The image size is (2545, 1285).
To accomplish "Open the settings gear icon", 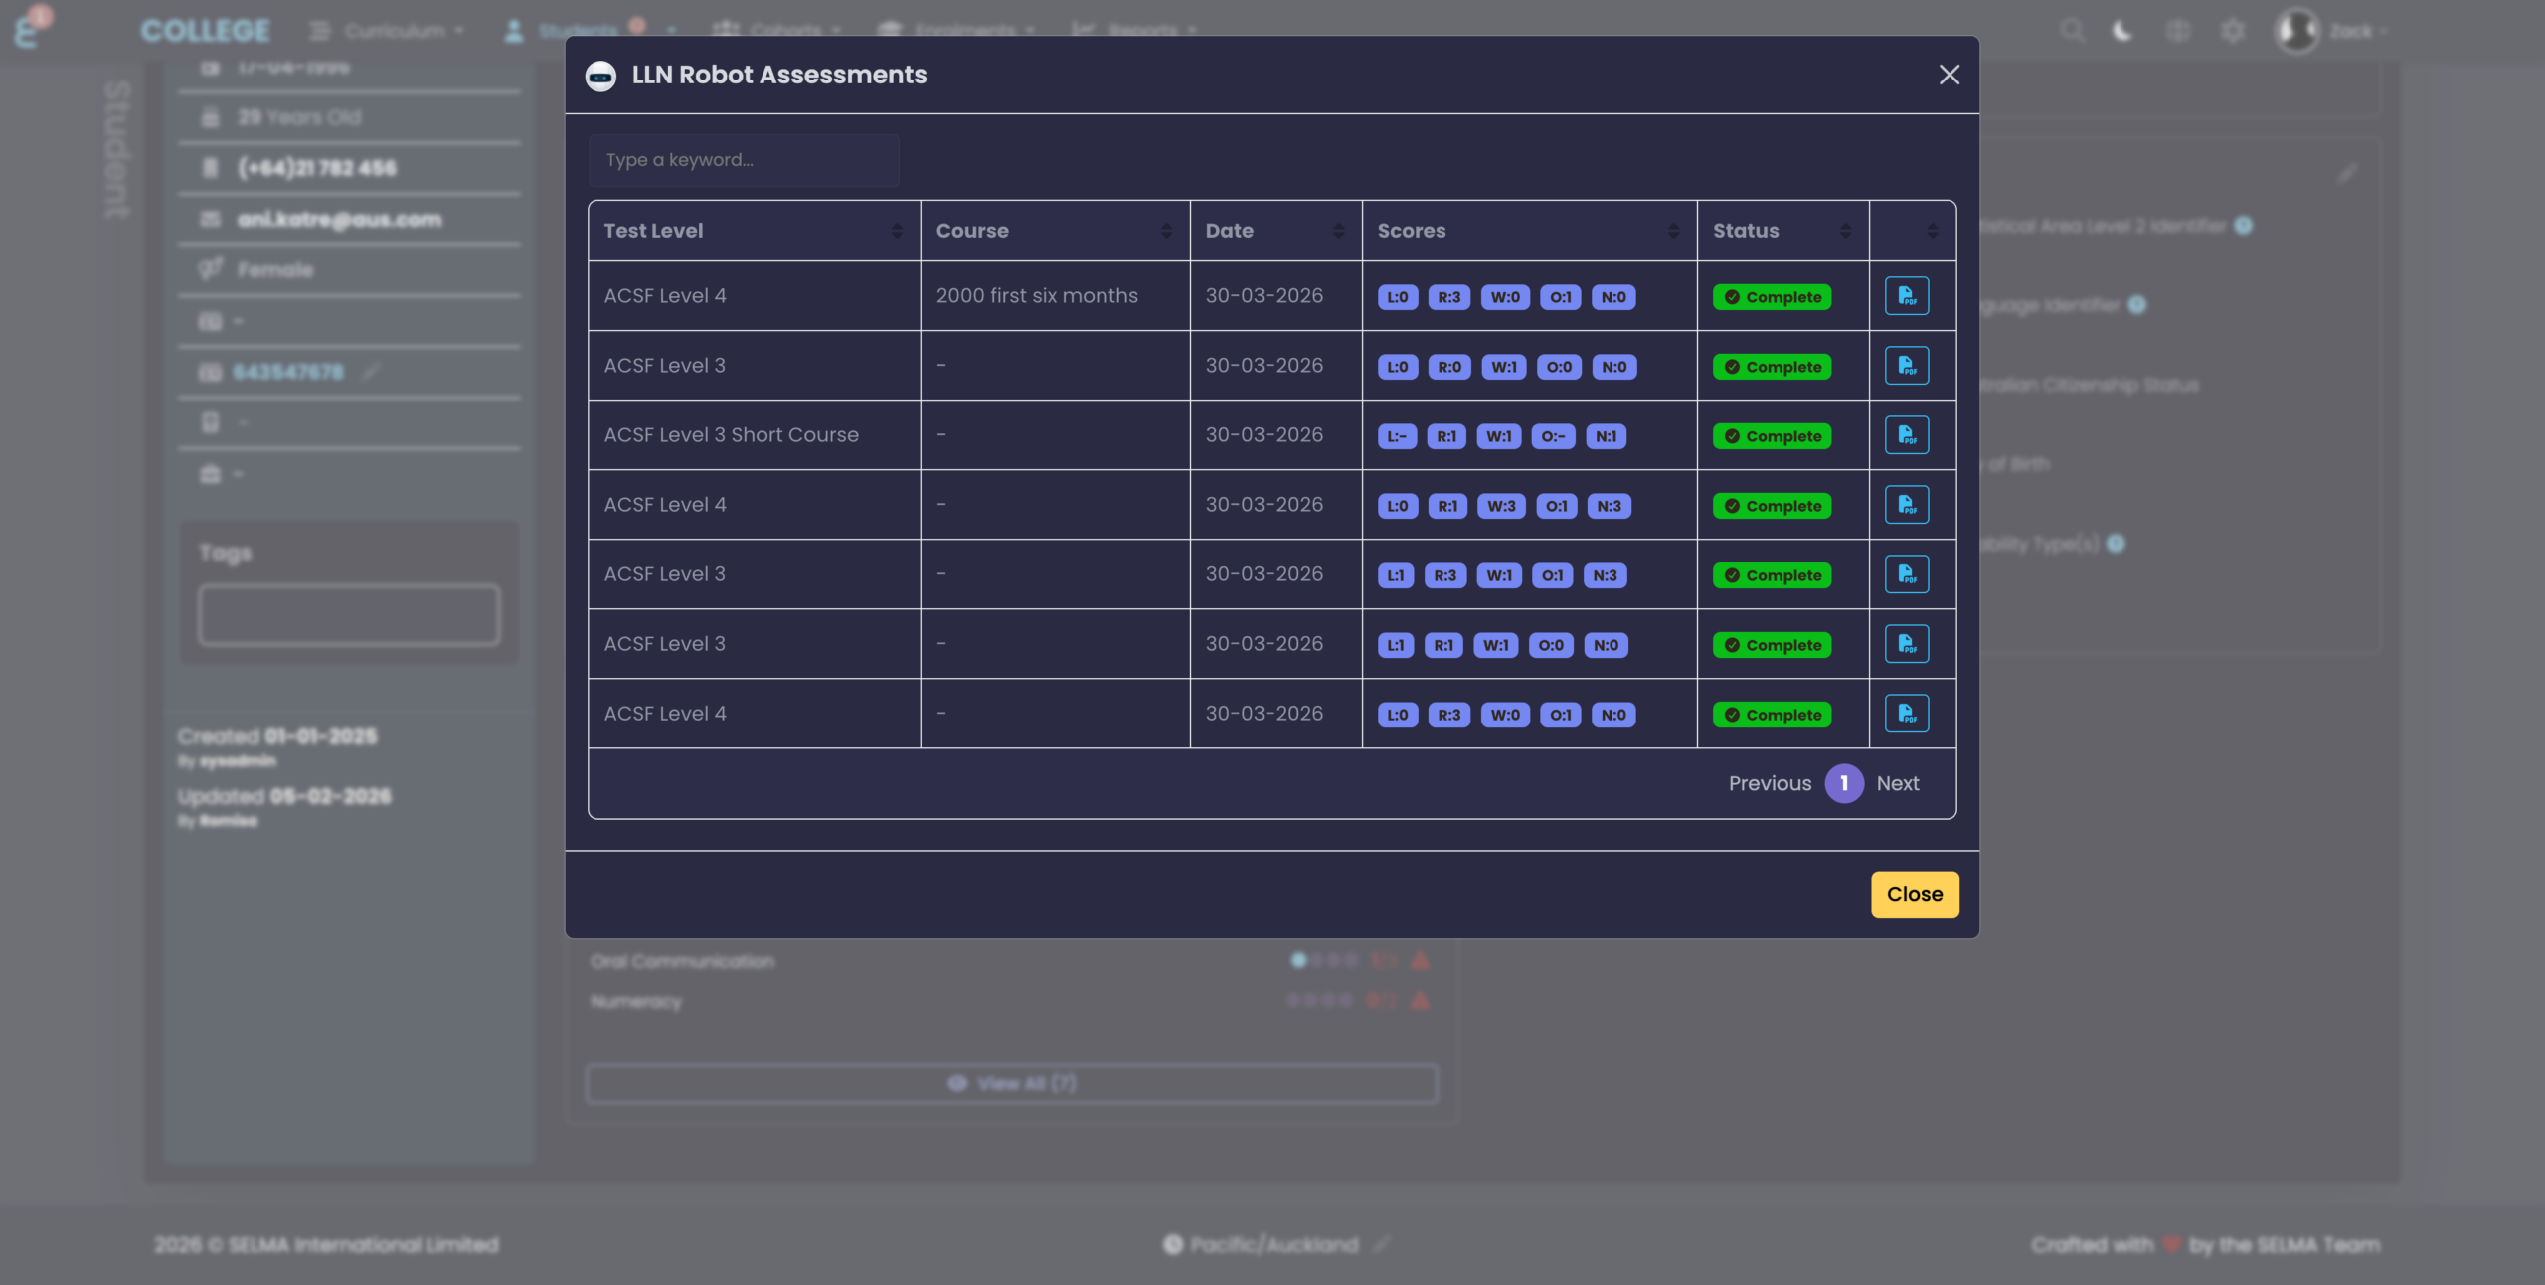I will click(x=2233, y=30).
